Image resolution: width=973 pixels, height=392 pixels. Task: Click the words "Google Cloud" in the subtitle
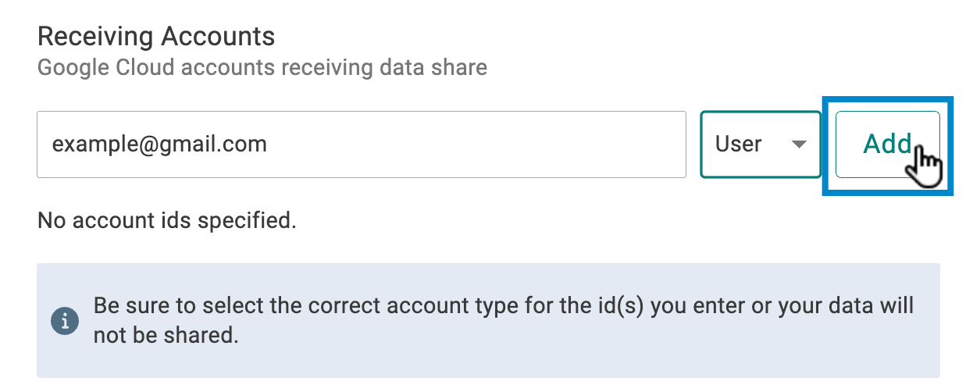106,67
